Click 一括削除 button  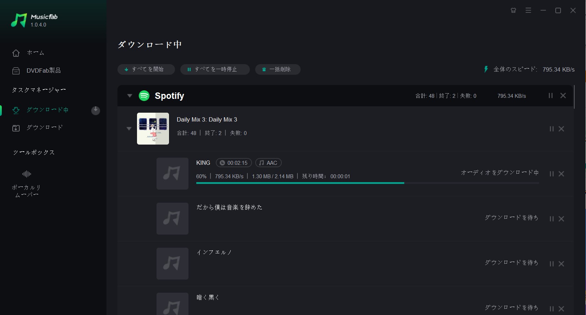pyautogui.click(x=278, y=69)
